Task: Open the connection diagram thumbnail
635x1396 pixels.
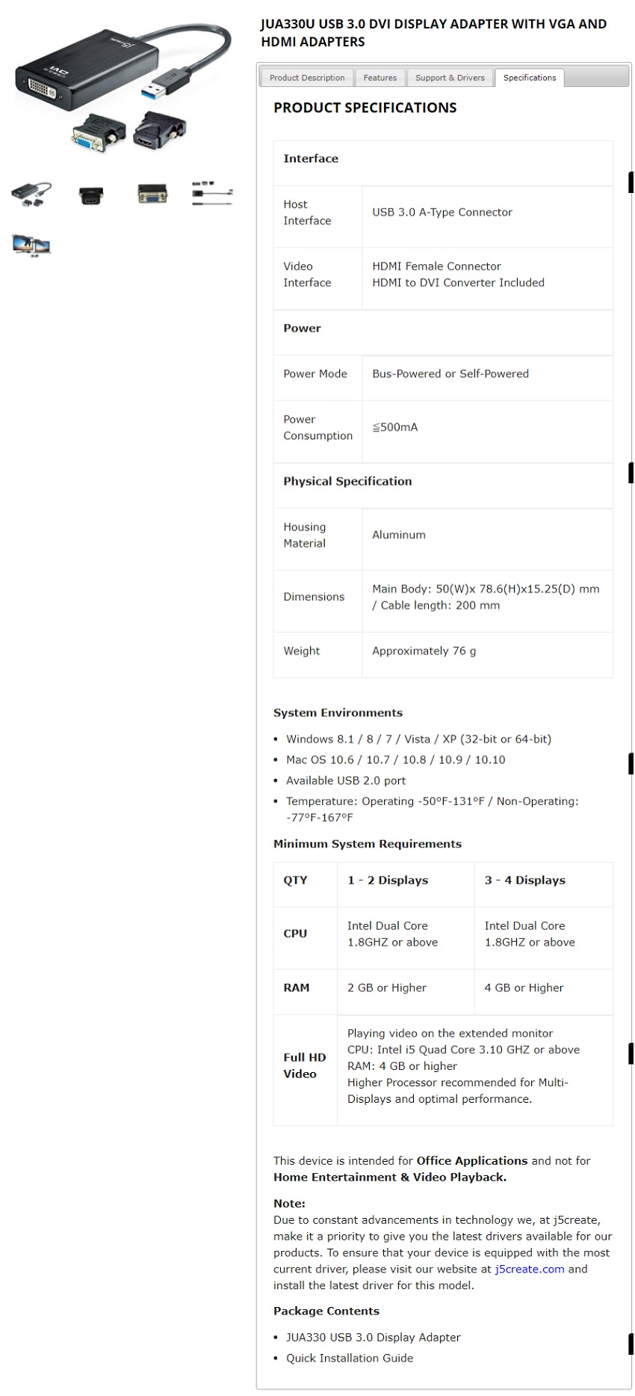Action: click(x=212, y=193)
